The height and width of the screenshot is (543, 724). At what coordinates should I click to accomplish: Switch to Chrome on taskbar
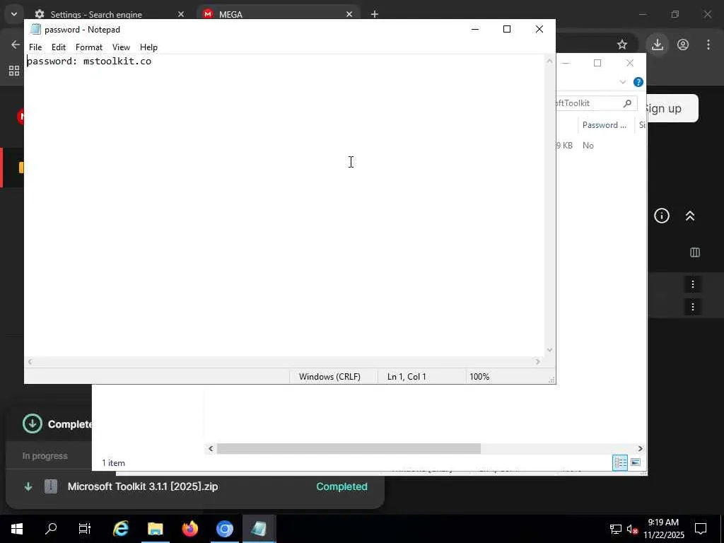[224, 529]
